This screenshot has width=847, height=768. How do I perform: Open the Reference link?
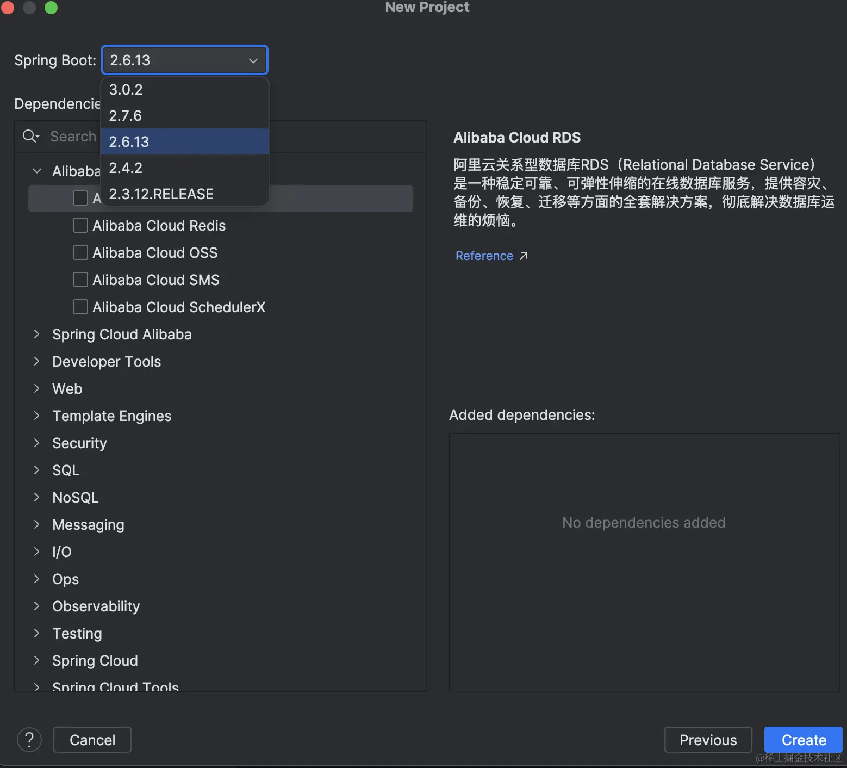[x=484, y=256]
